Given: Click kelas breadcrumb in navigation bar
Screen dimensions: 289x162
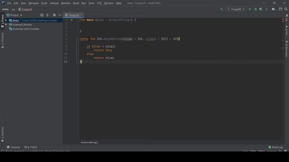Looking at the screenshot, I should pos(5,9).
